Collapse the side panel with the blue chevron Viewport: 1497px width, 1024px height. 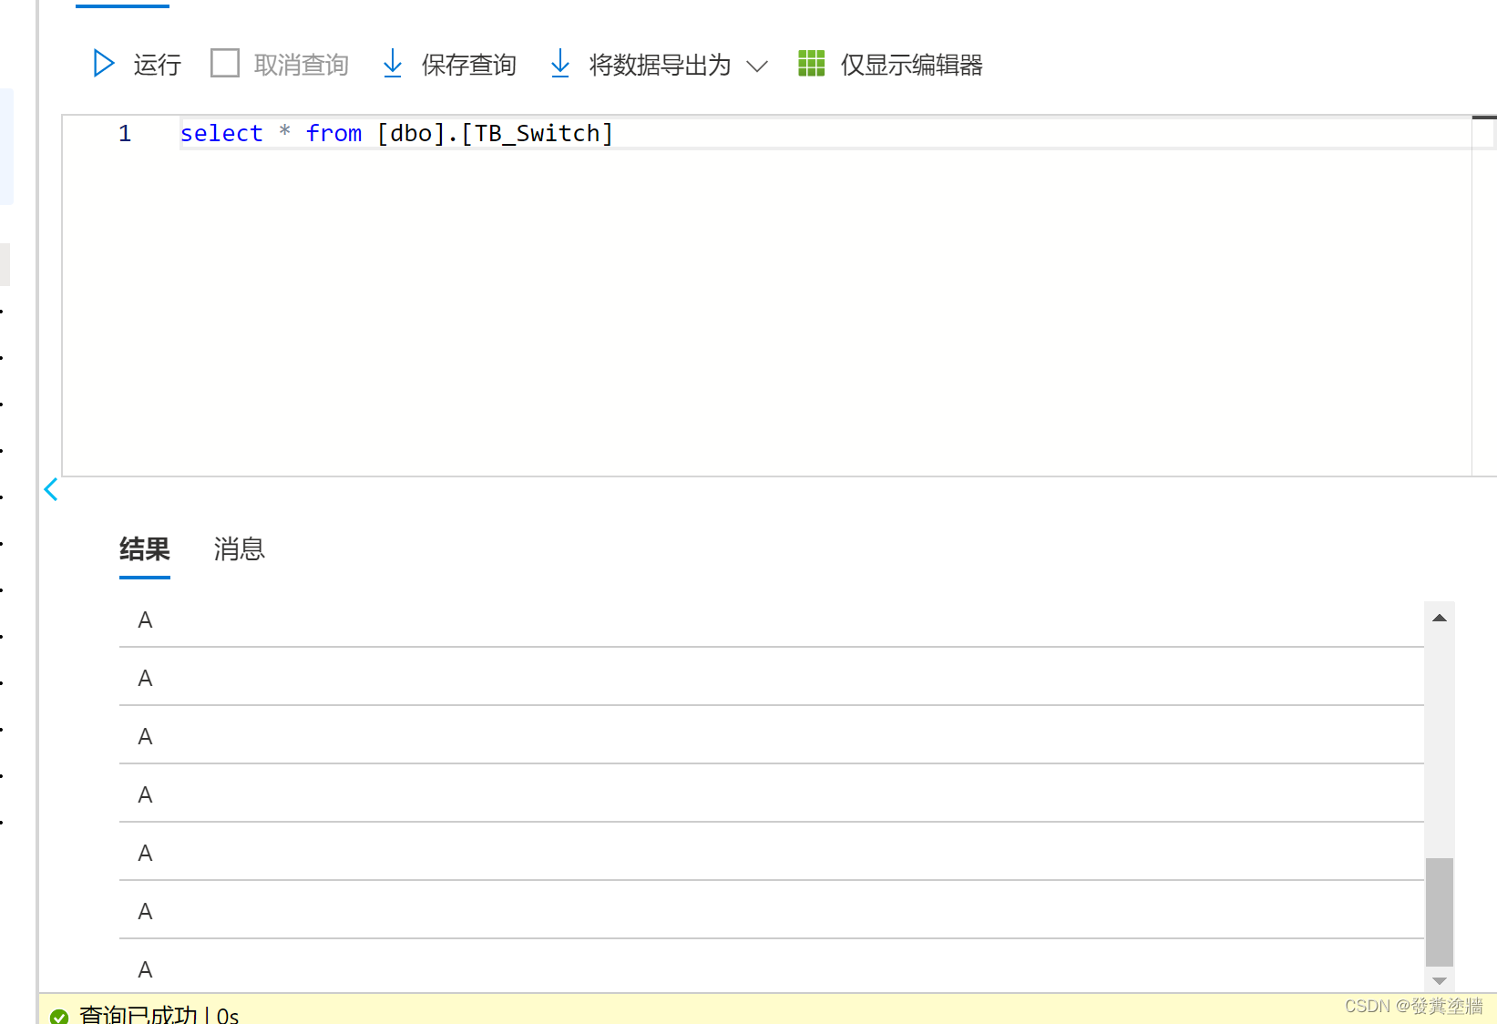pyautogui.click(x=51, y=489)
